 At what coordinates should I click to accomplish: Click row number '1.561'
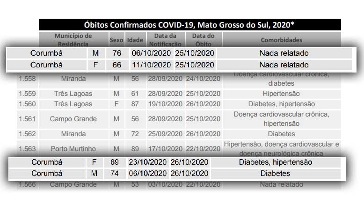tap(27, 119)
